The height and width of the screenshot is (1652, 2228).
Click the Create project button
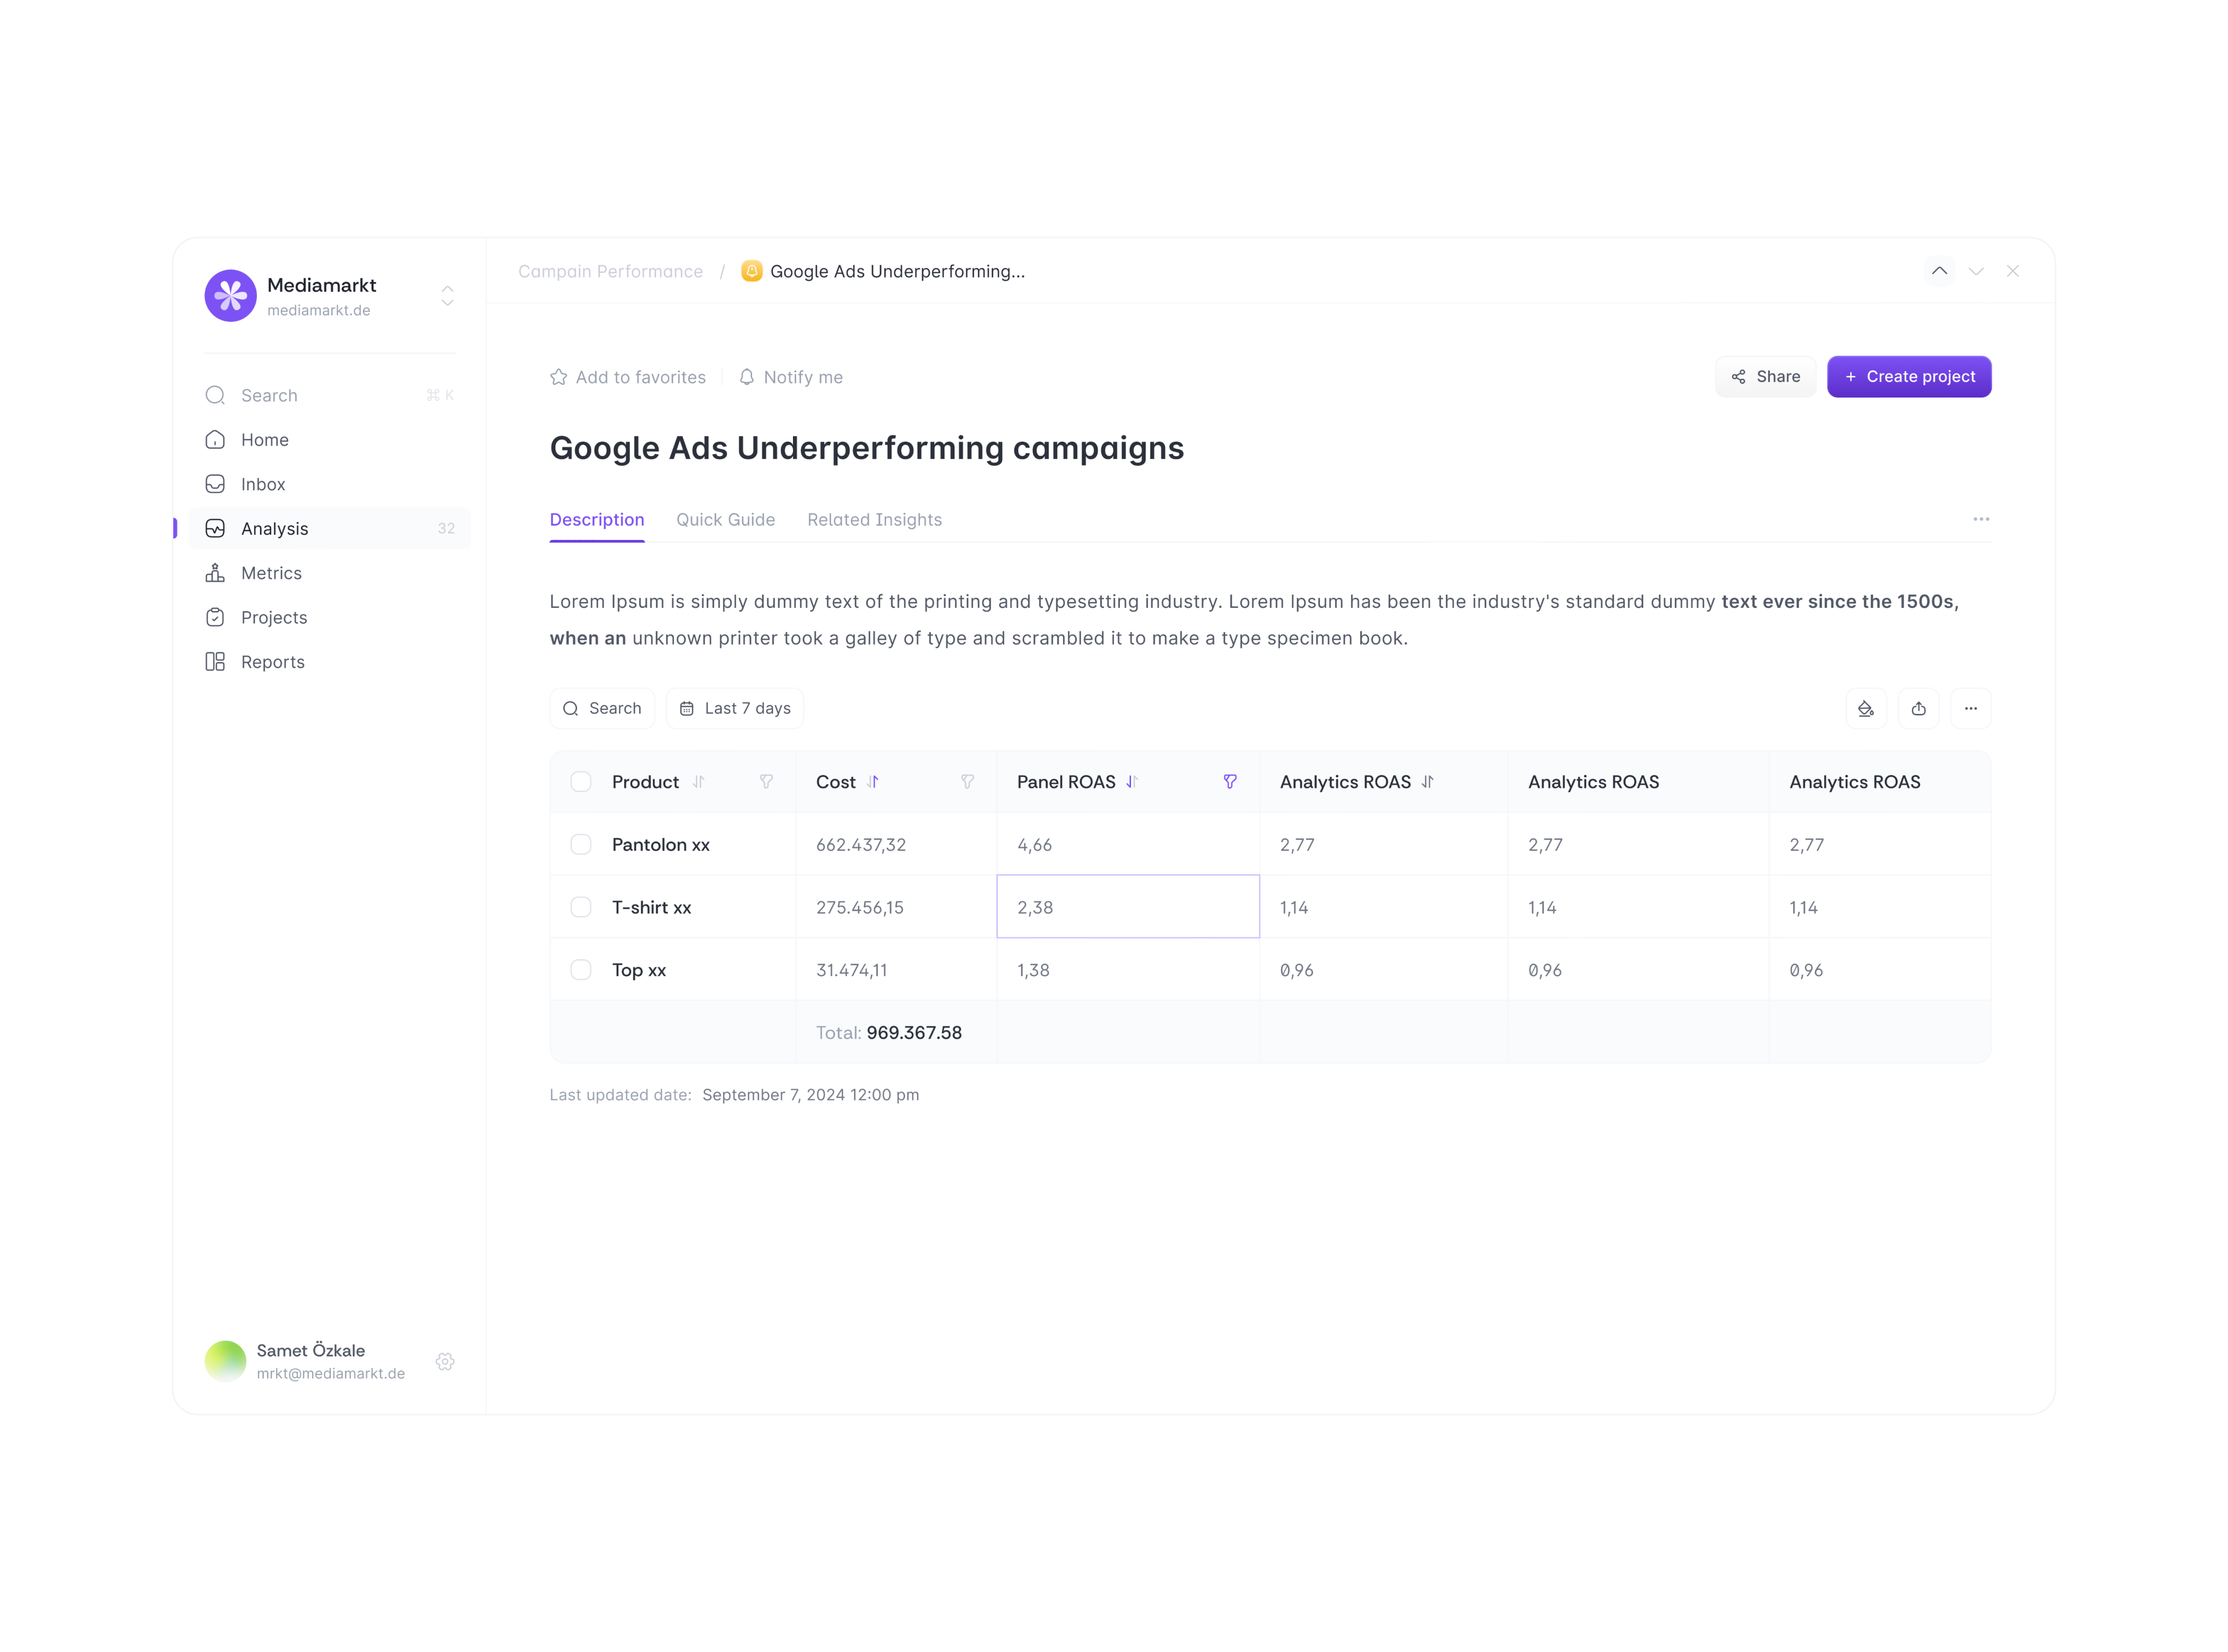[x=1908, y=377]
